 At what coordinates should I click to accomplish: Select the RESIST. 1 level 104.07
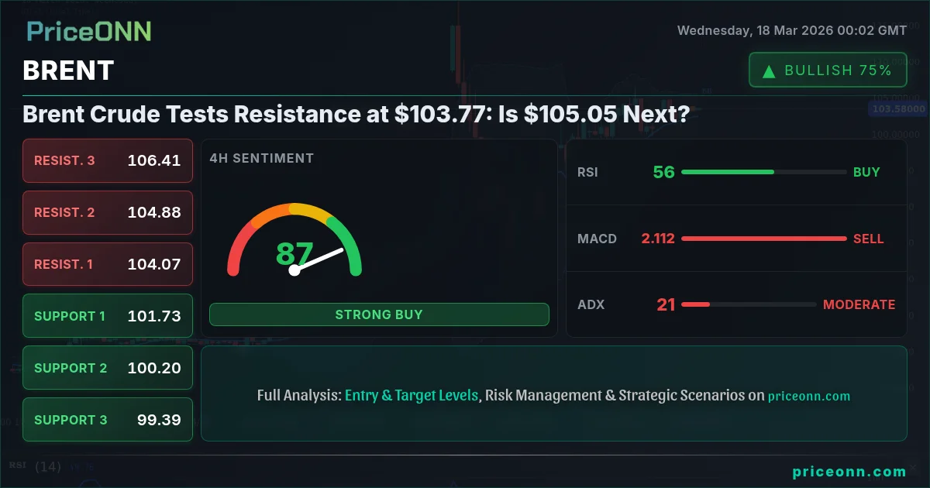pos(108,264)
